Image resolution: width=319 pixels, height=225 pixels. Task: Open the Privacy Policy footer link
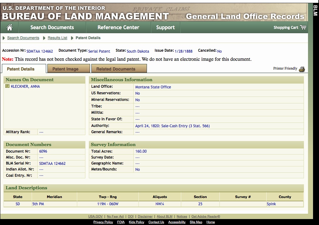click(x=103, y=222)
